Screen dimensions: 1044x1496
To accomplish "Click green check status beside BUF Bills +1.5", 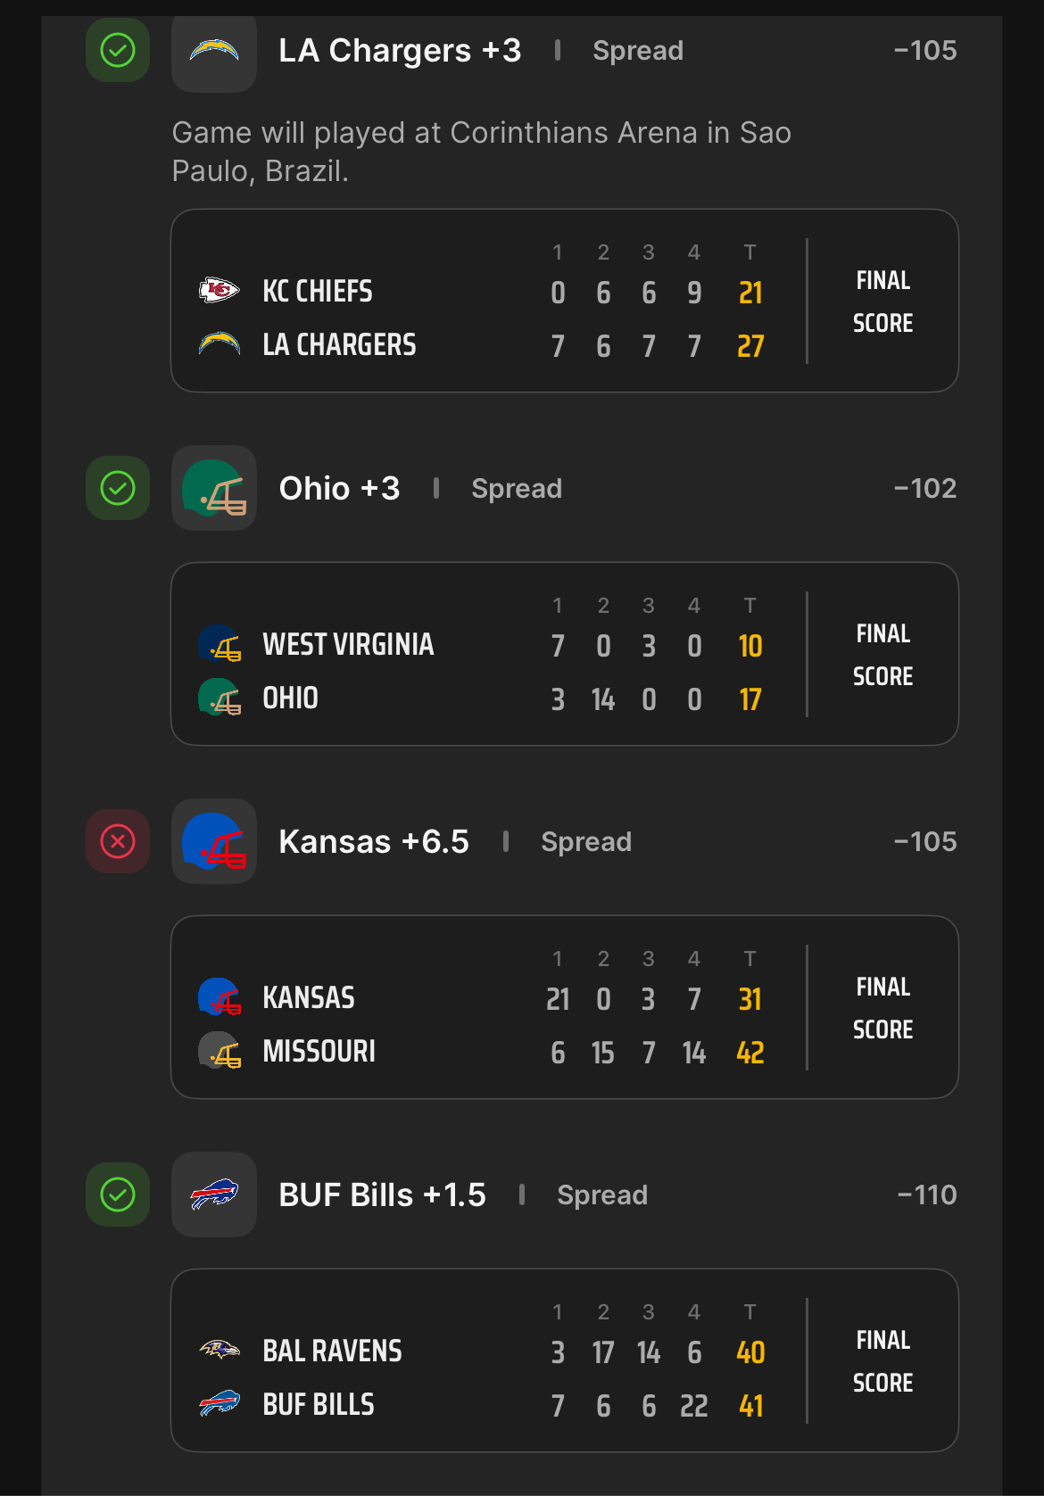I will click(x=118, y=1194).
